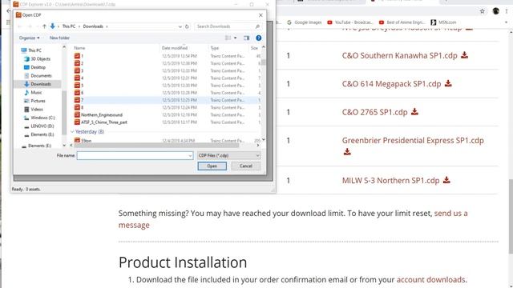Screen dimensions: 513x288
Task: Select the highlighted file 7 row
Action: coord(166,100)
